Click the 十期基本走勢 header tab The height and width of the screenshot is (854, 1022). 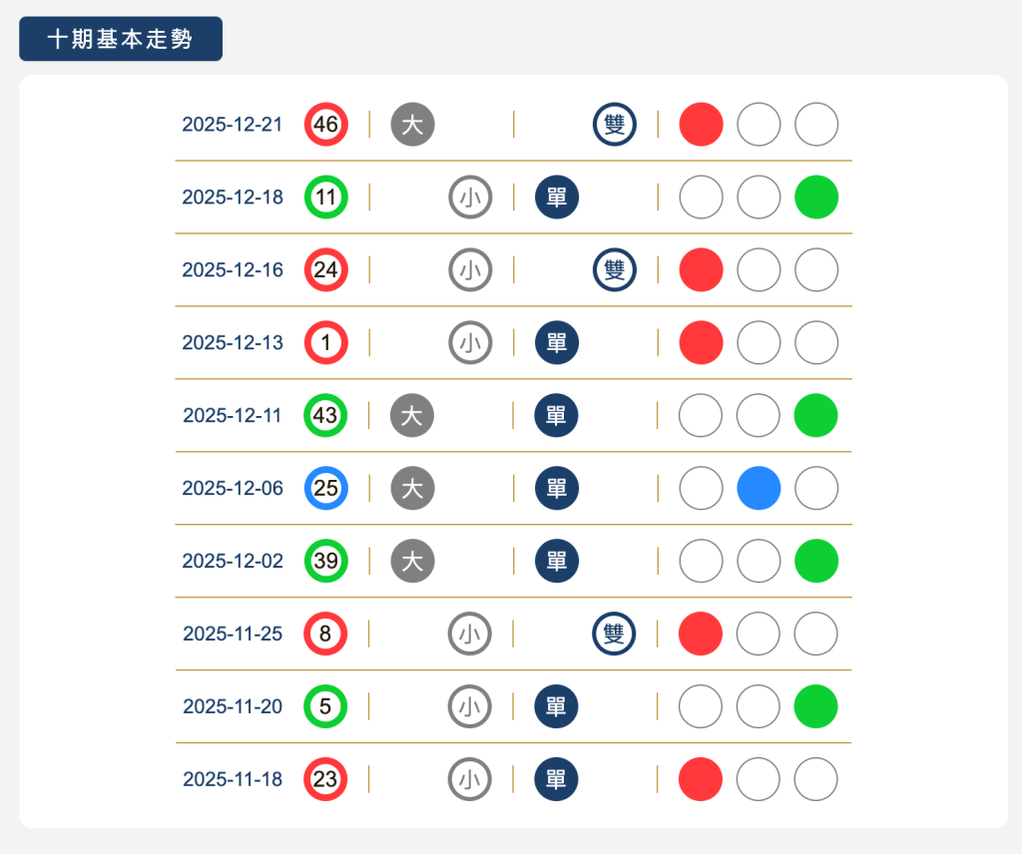(121, 39)
